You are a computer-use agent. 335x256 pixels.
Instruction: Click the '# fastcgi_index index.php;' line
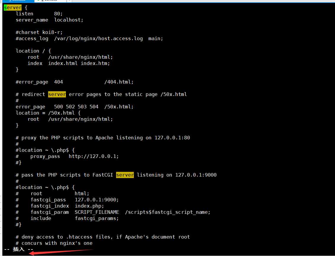(x=60, y=206)
